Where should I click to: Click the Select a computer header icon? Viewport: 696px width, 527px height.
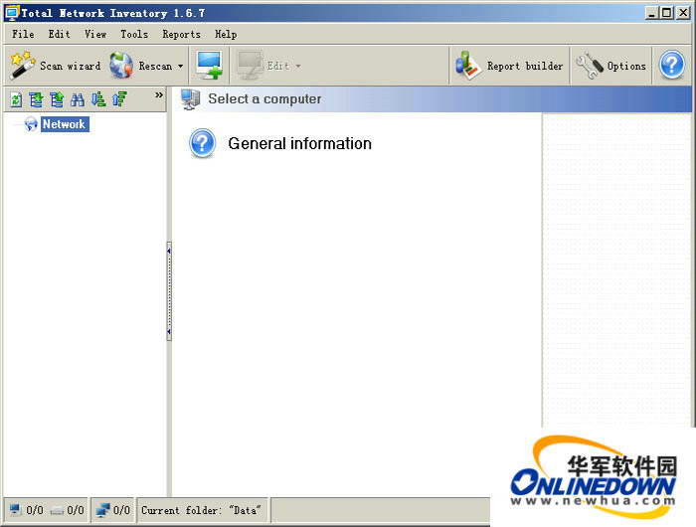click(191, 99)
